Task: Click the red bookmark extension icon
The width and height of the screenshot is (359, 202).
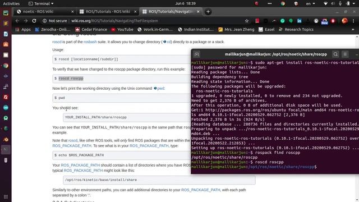Action: click(257, 21)
